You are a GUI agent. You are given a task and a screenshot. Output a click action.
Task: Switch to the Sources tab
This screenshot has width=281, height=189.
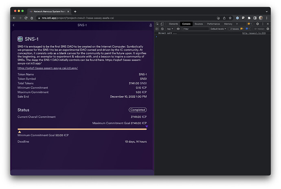199,24
